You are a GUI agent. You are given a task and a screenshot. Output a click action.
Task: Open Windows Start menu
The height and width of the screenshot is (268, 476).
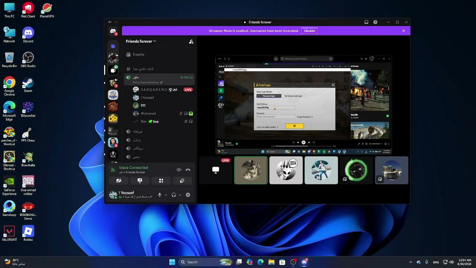(x=172, y=262)
